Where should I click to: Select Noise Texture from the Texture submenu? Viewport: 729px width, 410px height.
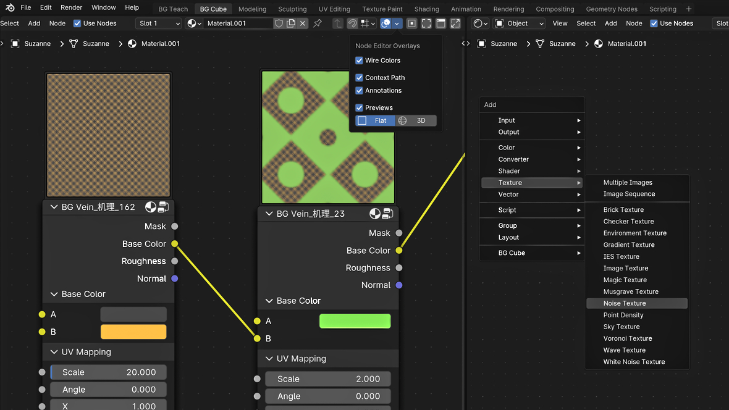pos(625,303)
